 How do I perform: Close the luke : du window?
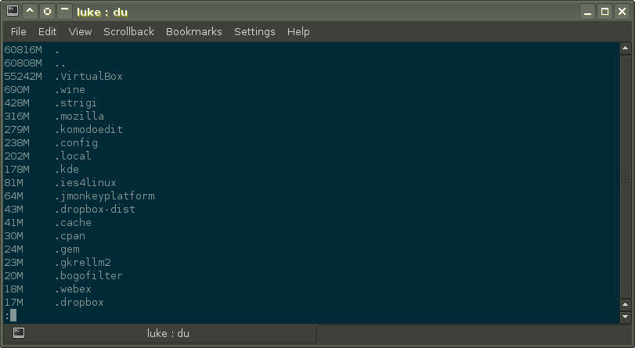click(622, 11)
